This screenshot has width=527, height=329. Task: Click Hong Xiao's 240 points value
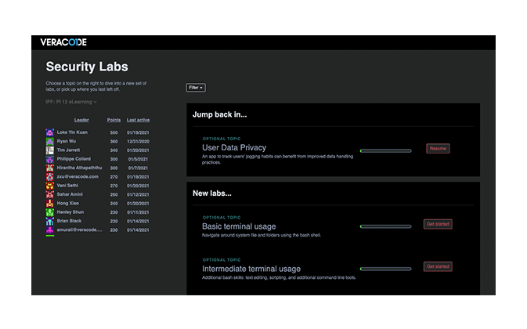[x=114, y=204]
